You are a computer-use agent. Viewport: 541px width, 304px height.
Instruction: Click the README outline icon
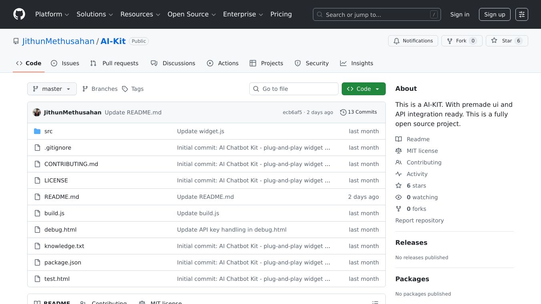pos(375,302)
